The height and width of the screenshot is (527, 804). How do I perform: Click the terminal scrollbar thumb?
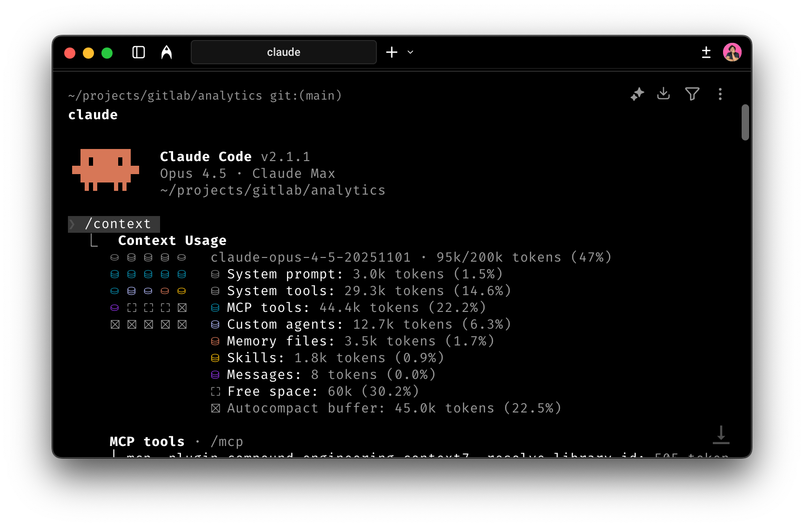click(745, 122)
